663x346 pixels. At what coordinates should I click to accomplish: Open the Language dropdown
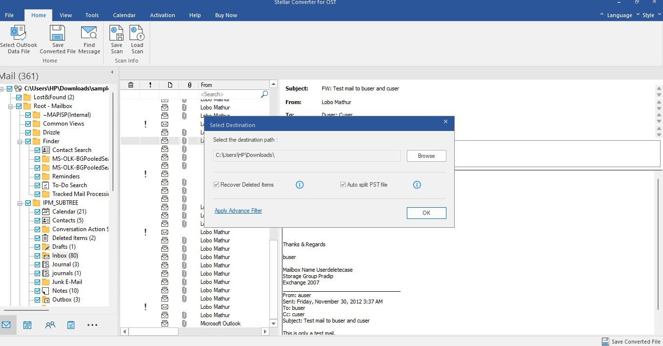coord(619,15)
